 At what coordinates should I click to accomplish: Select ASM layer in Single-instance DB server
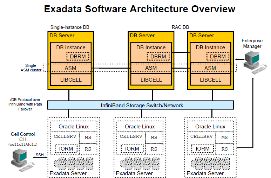(71, 68)
